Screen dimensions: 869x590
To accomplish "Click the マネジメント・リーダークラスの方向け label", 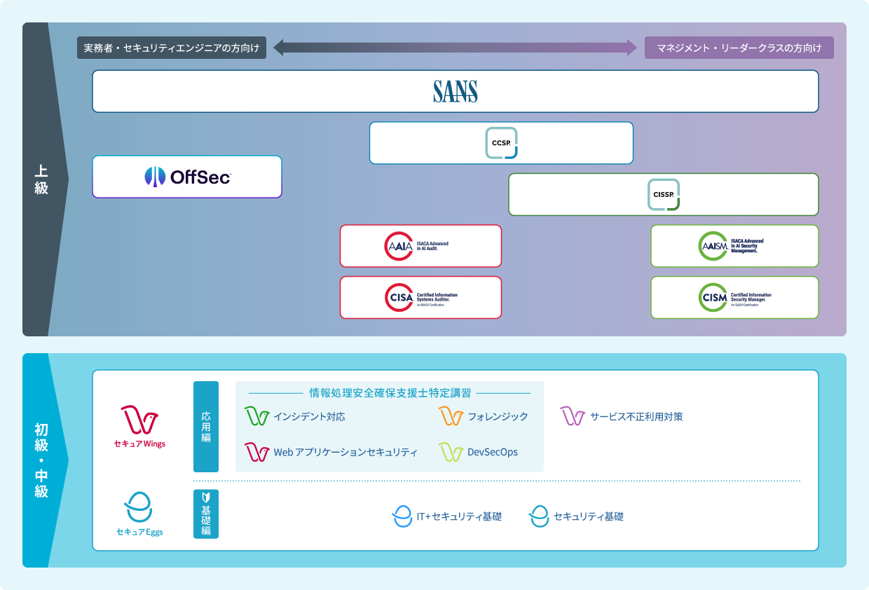I will pyautogui.click(x=739, y=48).
